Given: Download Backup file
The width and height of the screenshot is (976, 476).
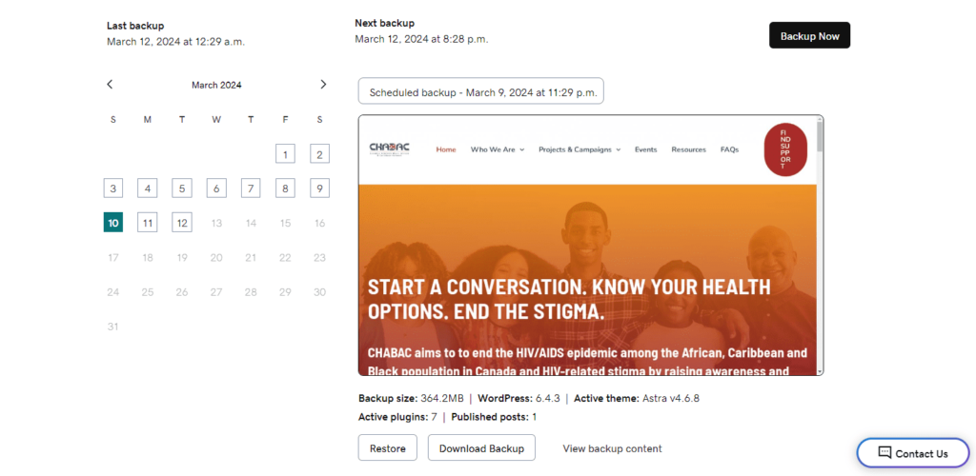Looking at the screenshot, I should [x=481, y=448].
